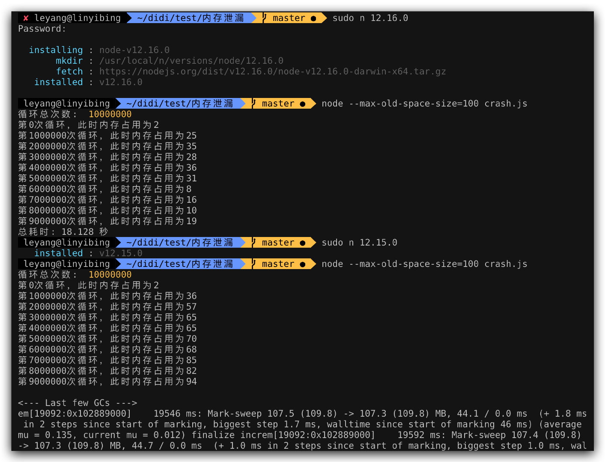The image size is (605, 462).
Task: Click 'node-v12.16.0' in the installing line
Action: 134,50
